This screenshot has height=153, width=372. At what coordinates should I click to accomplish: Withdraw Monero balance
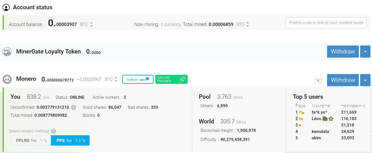(x=343, y=80)
